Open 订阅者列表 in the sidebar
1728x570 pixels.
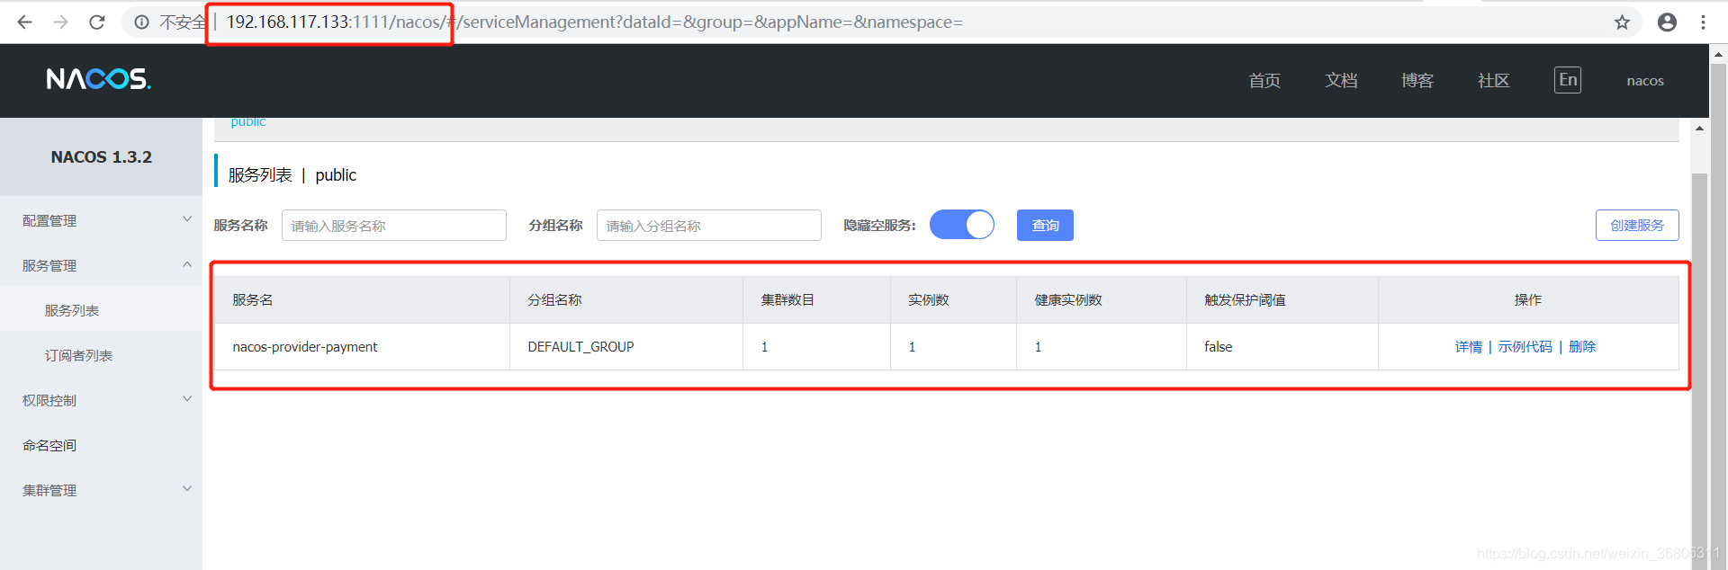(79, 355)
